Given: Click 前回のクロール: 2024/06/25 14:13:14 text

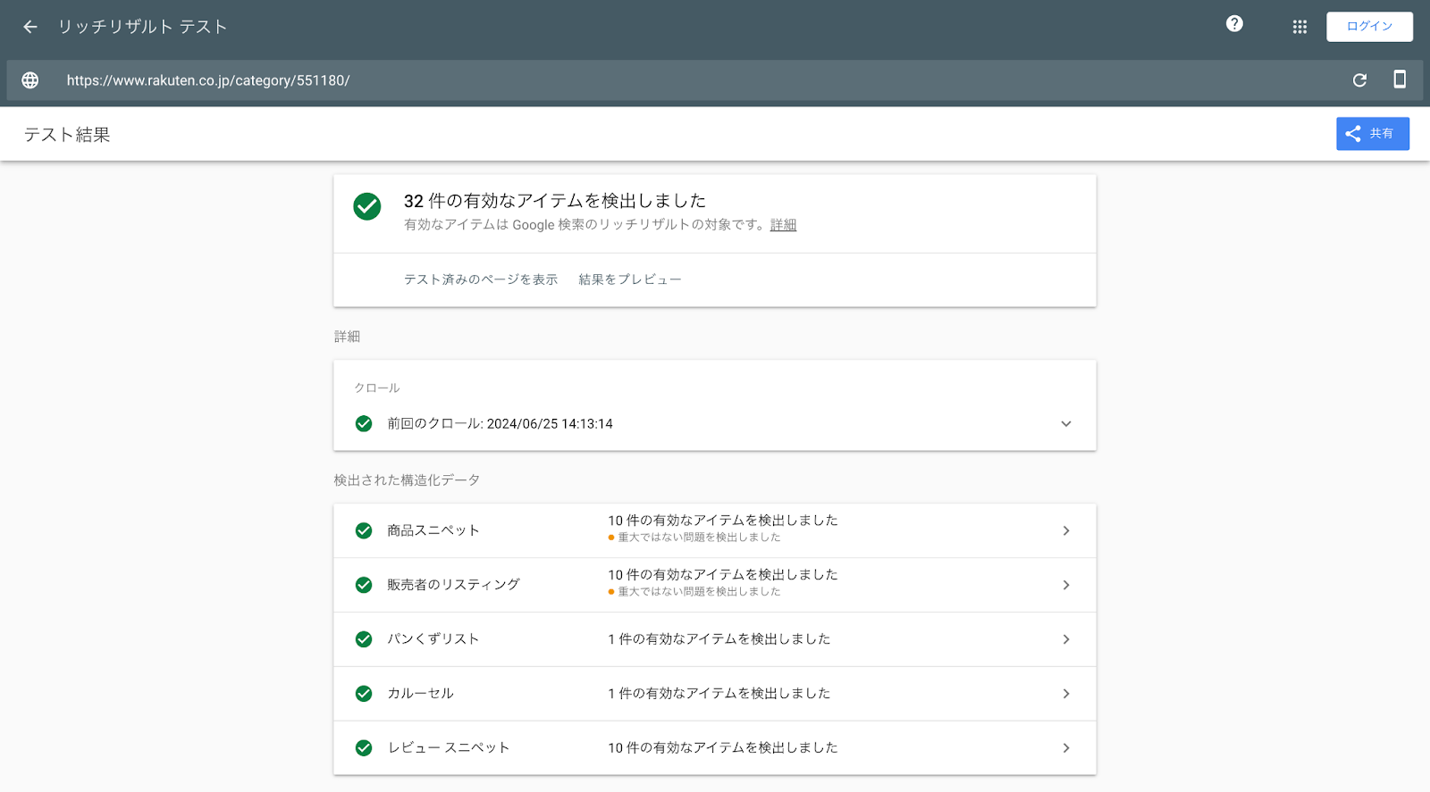Looking at the screenshot, I should tap(500, 424).
